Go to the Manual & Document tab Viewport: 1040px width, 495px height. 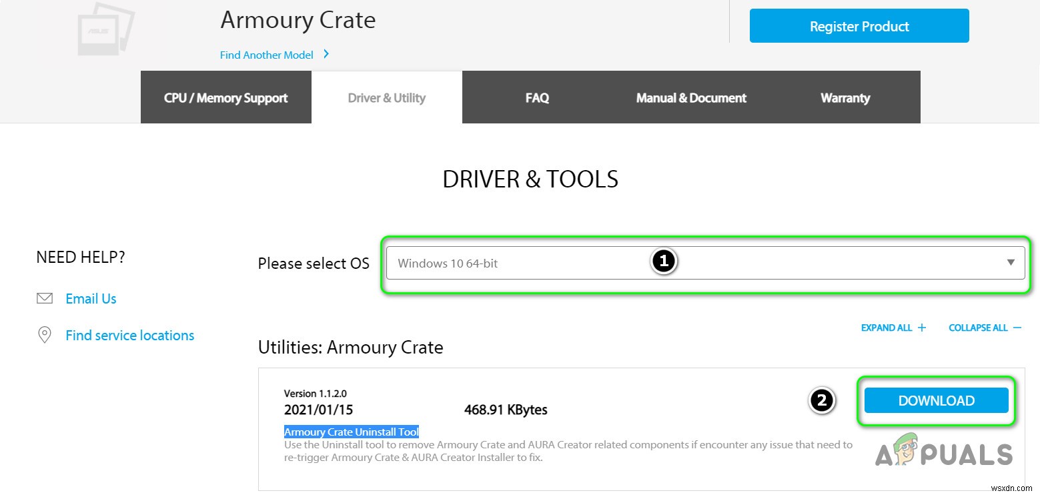(691, 98)
